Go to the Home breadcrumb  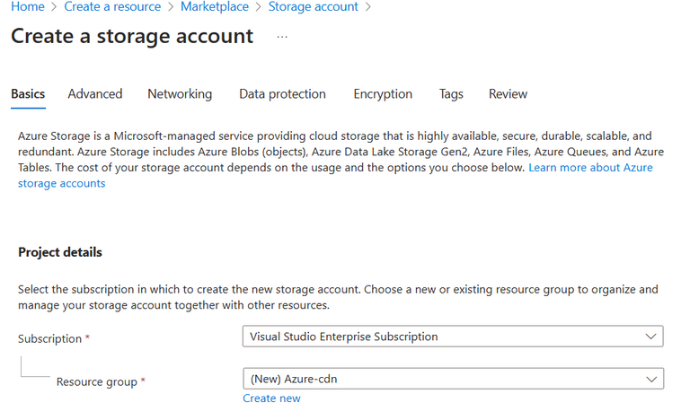[x=27, y=6]
